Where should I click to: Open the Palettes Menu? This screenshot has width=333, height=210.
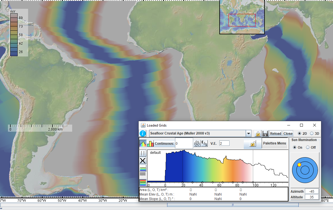pyautogui.click(x=274, y=143)
